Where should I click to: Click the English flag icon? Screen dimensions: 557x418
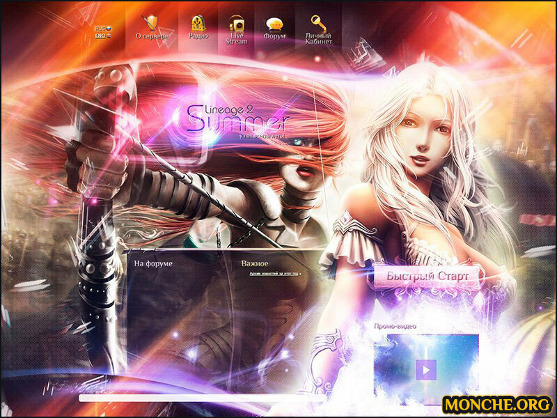pos(109,35)
